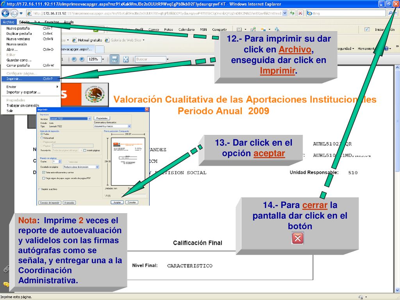
Task: Enable Elegir origen de papel checkbox
Action: click(x=44, y=178)
